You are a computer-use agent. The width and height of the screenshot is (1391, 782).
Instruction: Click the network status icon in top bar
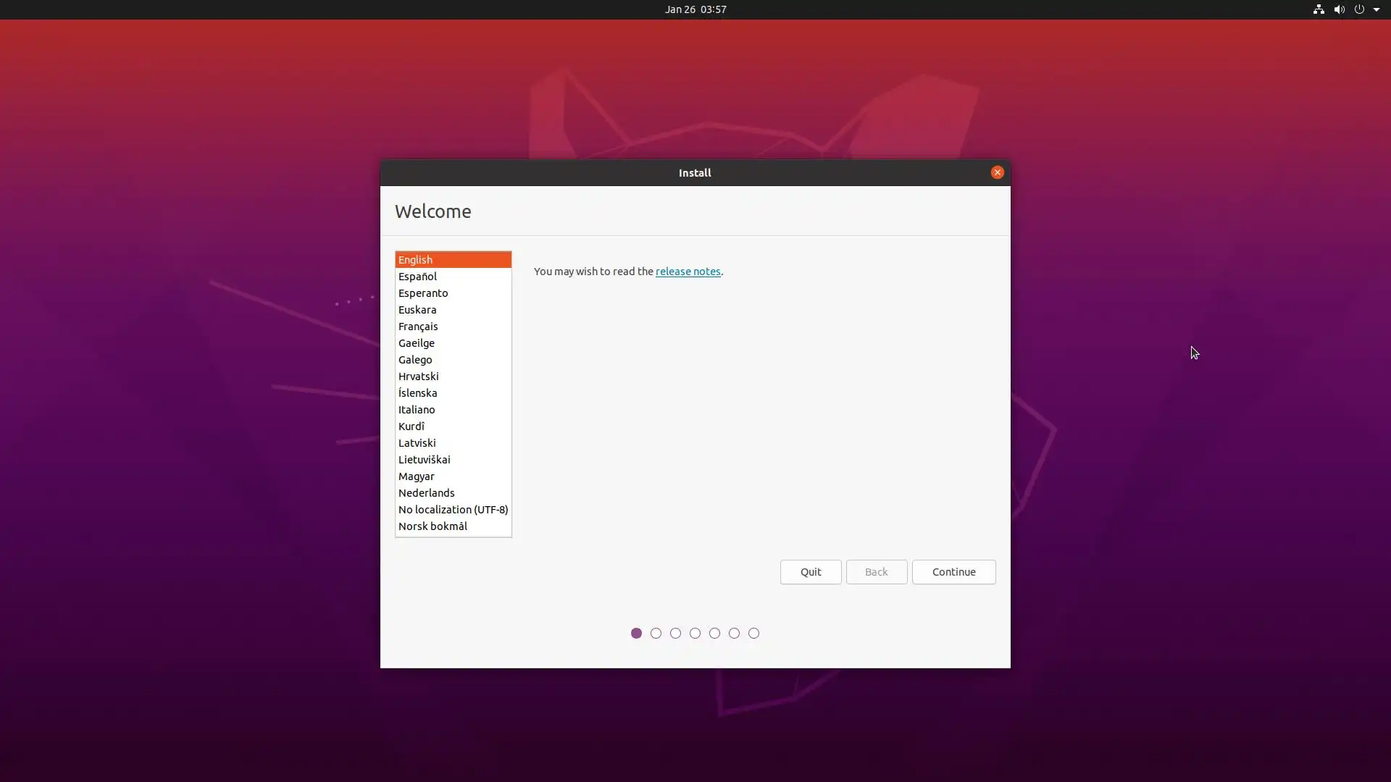tap(1318, 9)
